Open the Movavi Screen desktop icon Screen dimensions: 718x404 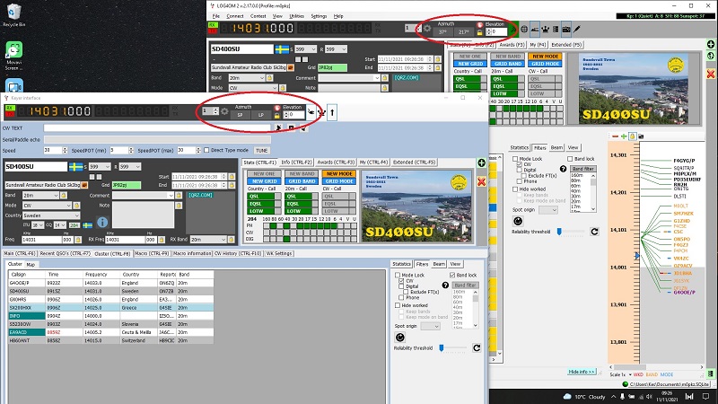pyautogui.click(x=13, y=56)
